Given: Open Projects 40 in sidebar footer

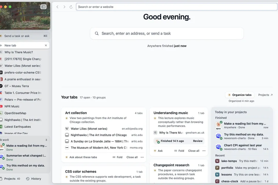Looking at the screenshot, I should point(10,179).
